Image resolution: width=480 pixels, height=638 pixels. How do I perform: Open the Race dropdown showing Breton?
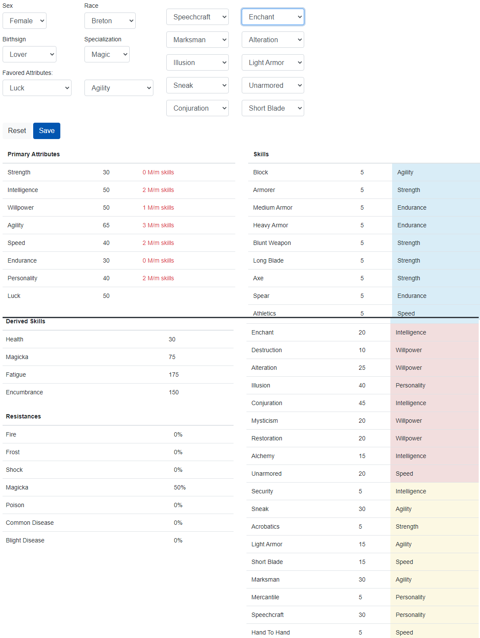click(110, 21)
